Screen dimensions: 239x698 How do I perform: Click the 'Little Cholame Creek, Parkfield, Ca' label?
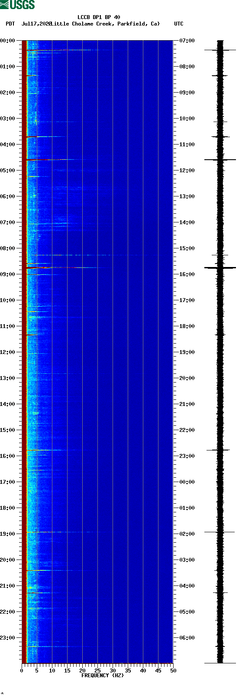pyautogui.click(x=105, y=24)
